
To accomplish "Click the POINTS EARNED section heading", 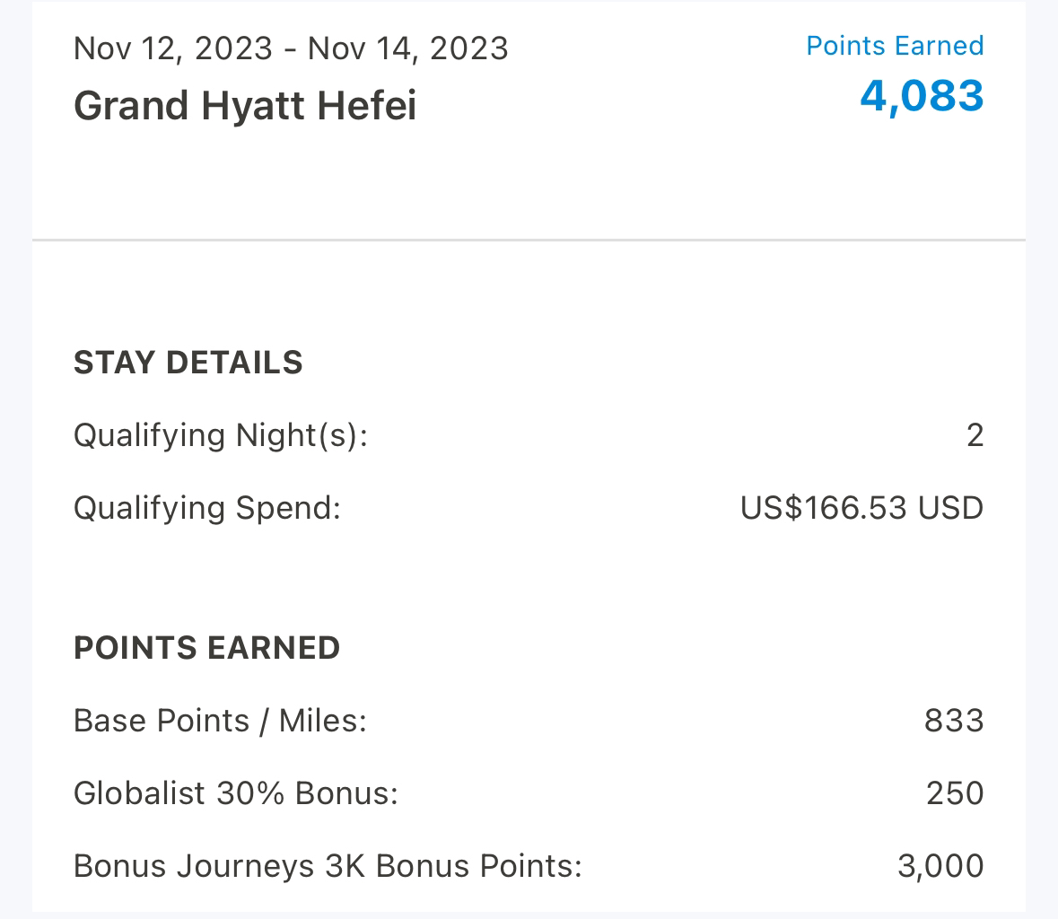I will click(207, 648).
